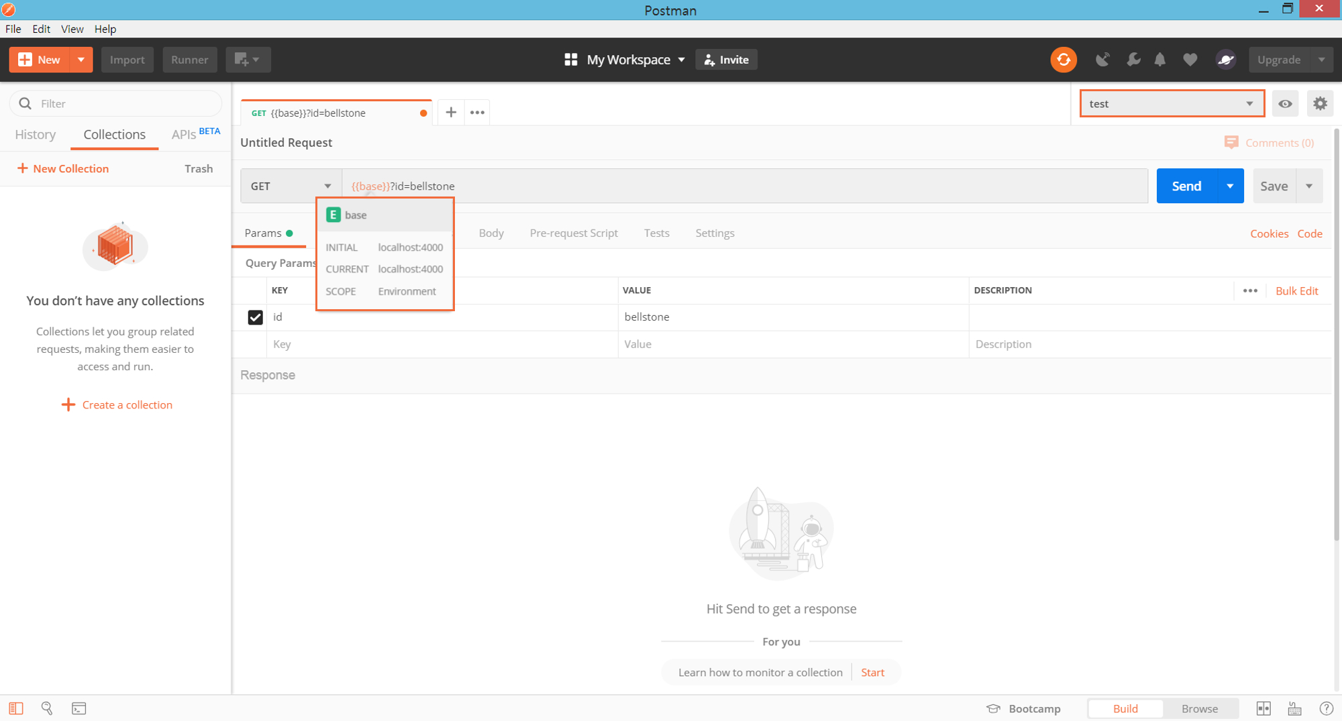Open the help question mark icon
The image size is (1342, 721).
[x=1326, y=708]
